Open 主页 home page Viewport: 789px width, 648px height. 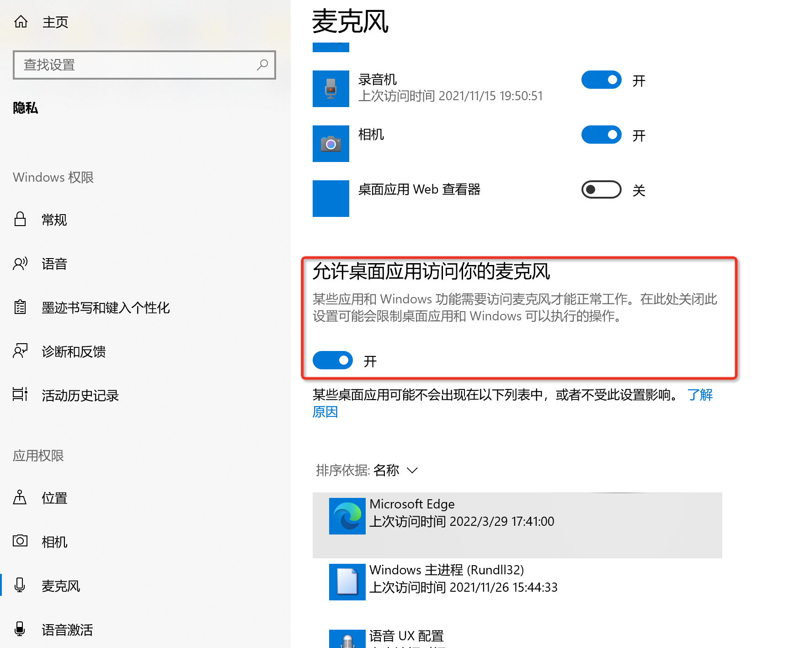click(55, 22)
